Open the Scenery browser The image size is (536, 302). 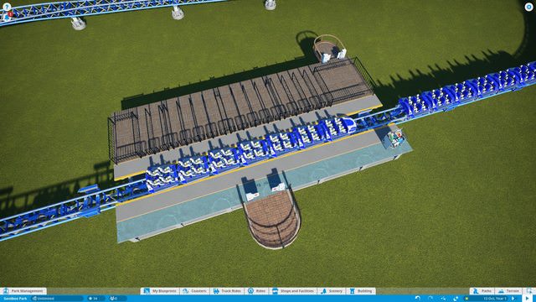[x=332, y=291]
